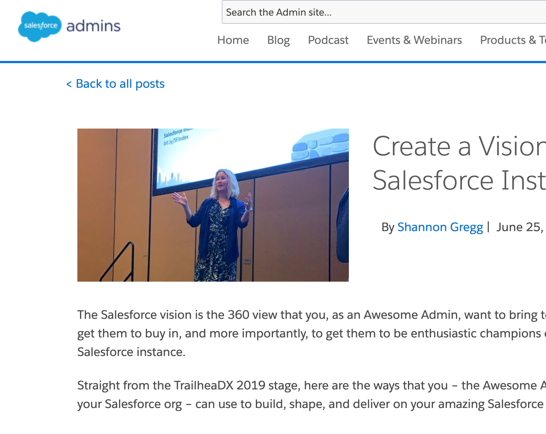546x434 pixels.
Task: Open the Home menu item
Action: click(x=233, y=40)
